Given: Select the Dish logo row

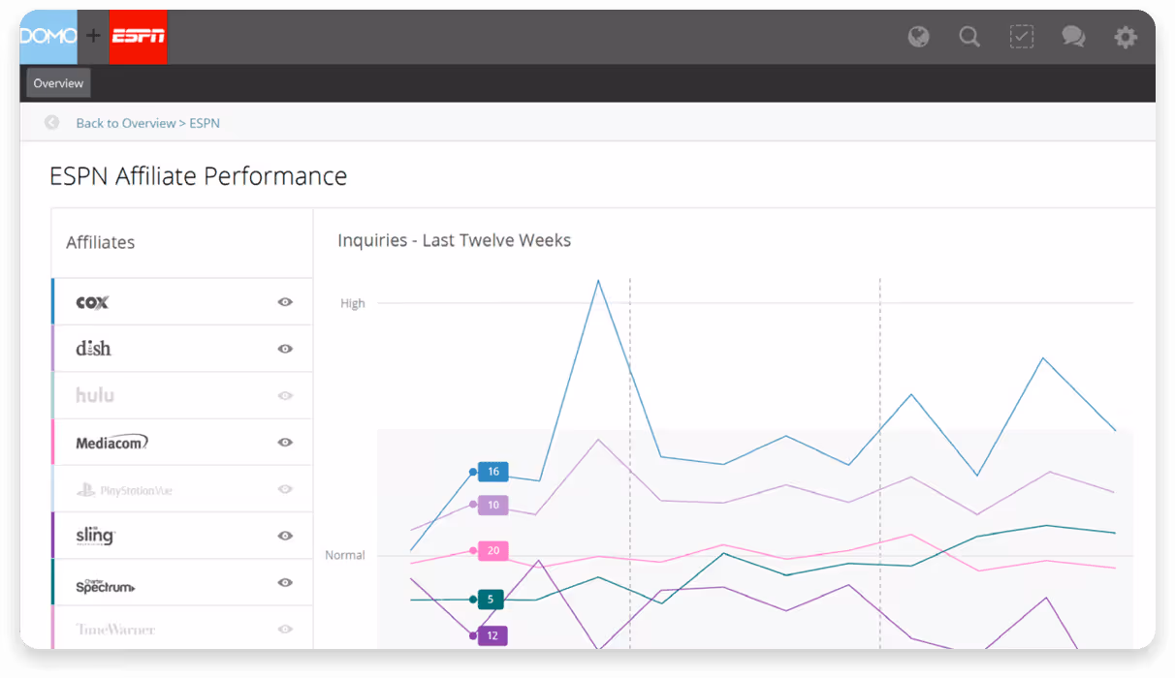Looking at the screenshot, I should click(182, 349).
